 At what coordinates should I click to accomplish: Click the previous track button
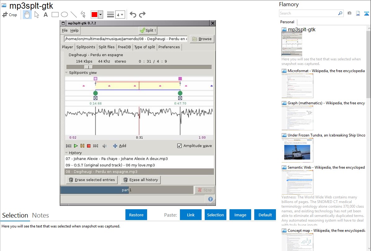click(68, 146)
